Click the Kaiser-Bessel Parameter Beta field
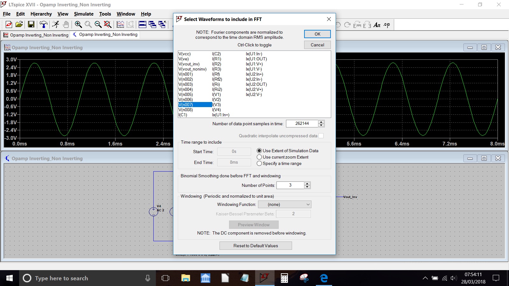Image resolution: width=509 pixels, height=286 pixels. (293, 214)
